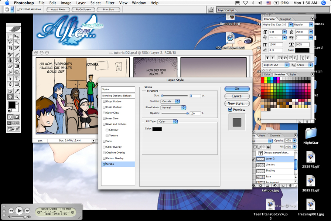Image resolution: width=331 pixels, height=221 pixels.
Task: Click Cancel in Layer Style dialog
Action: pos(237,96)
